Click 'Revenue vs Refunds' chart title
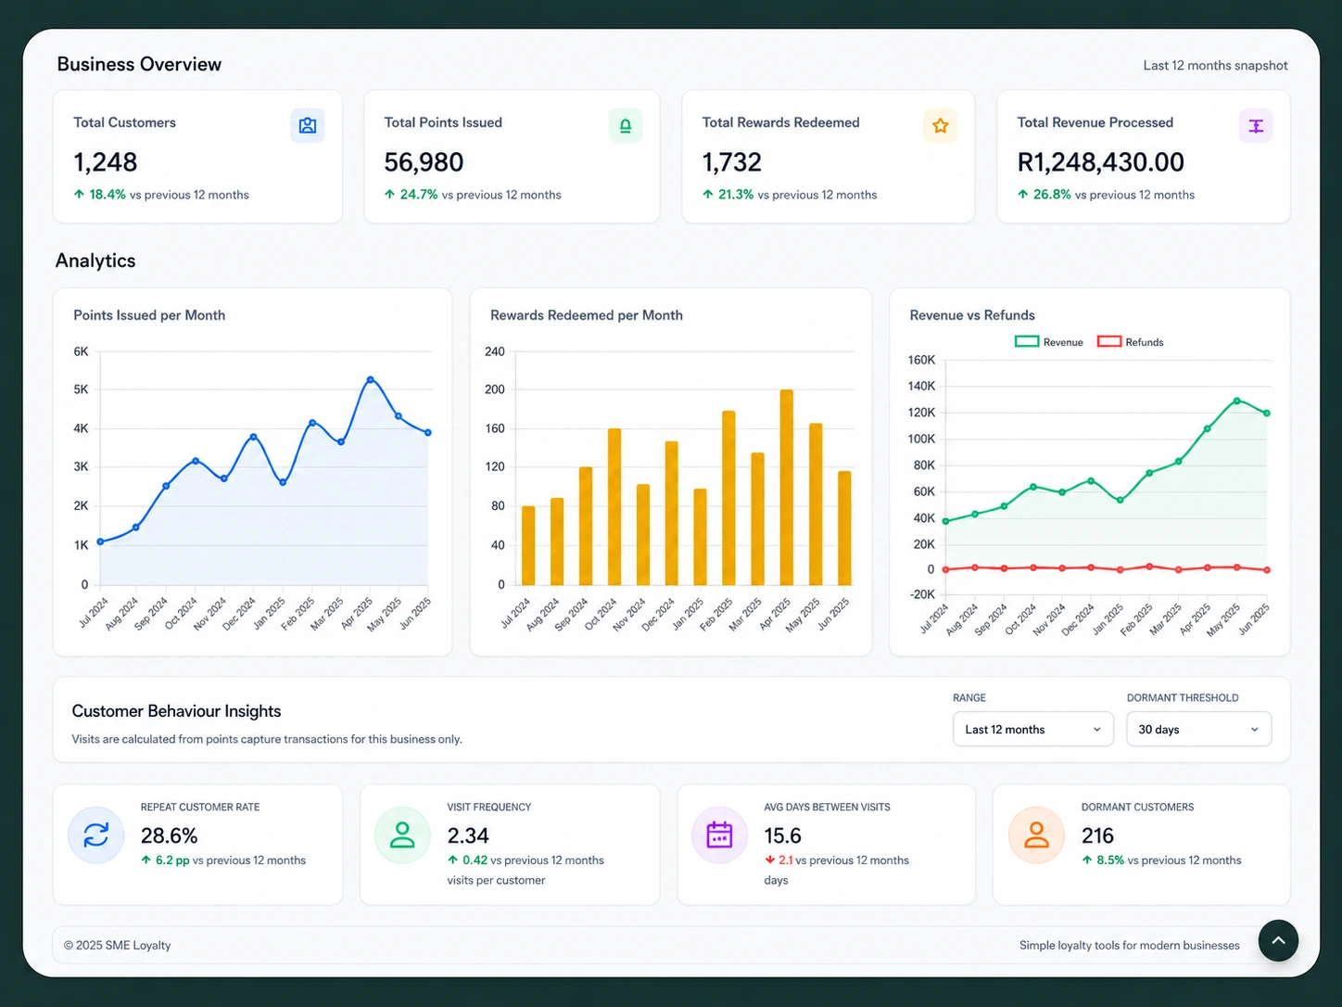The height and width of the screenshot is (1007, 1342). click(x=972, y=315)
